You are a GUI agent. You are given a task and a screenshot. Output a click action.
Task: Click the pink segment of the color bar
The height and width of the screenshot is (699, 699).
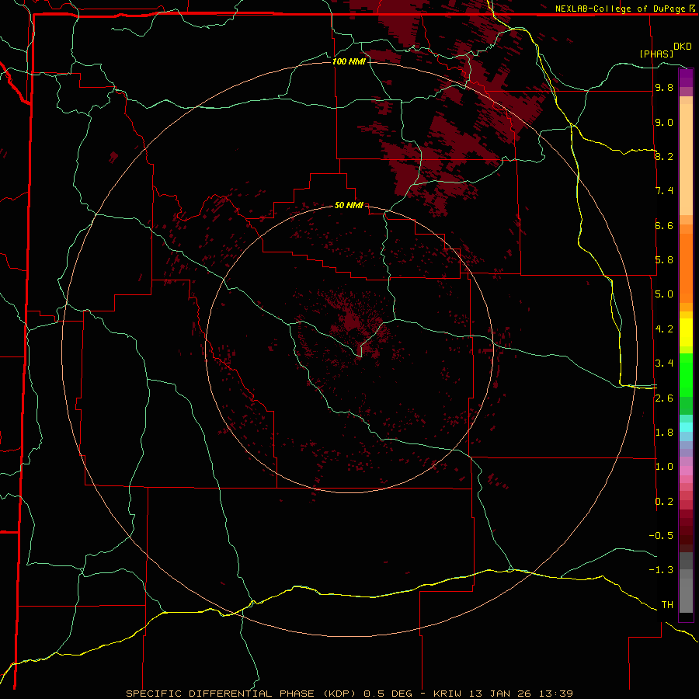point(686,471)
